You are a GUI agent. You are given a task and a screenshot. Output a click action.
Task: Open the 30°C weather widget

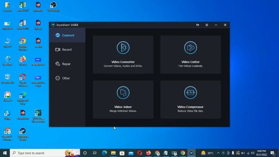click(x=208, y=153)
